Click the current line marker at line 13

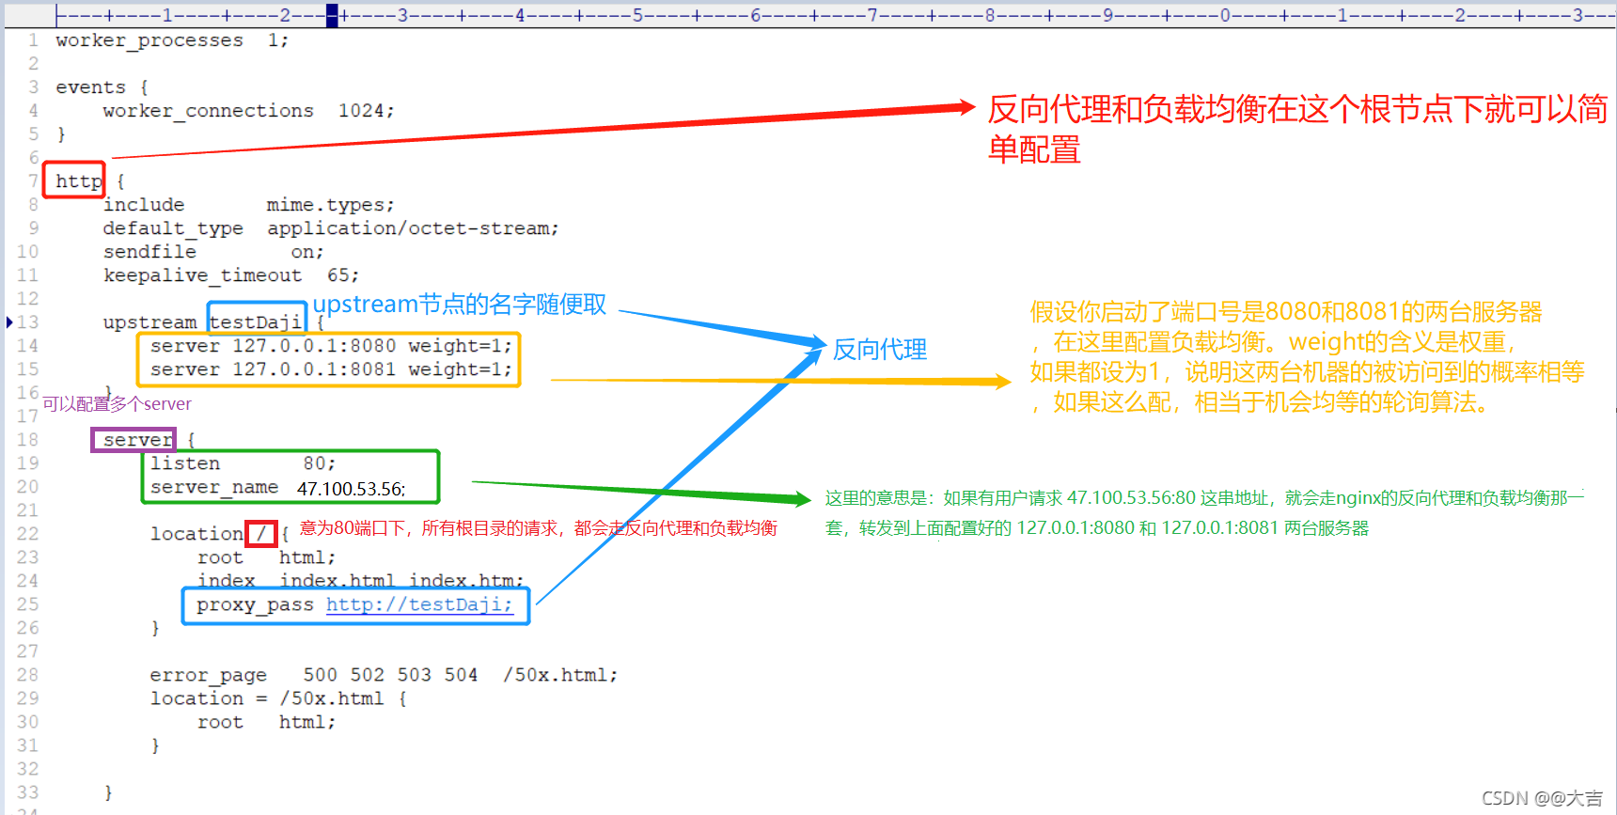9,322
